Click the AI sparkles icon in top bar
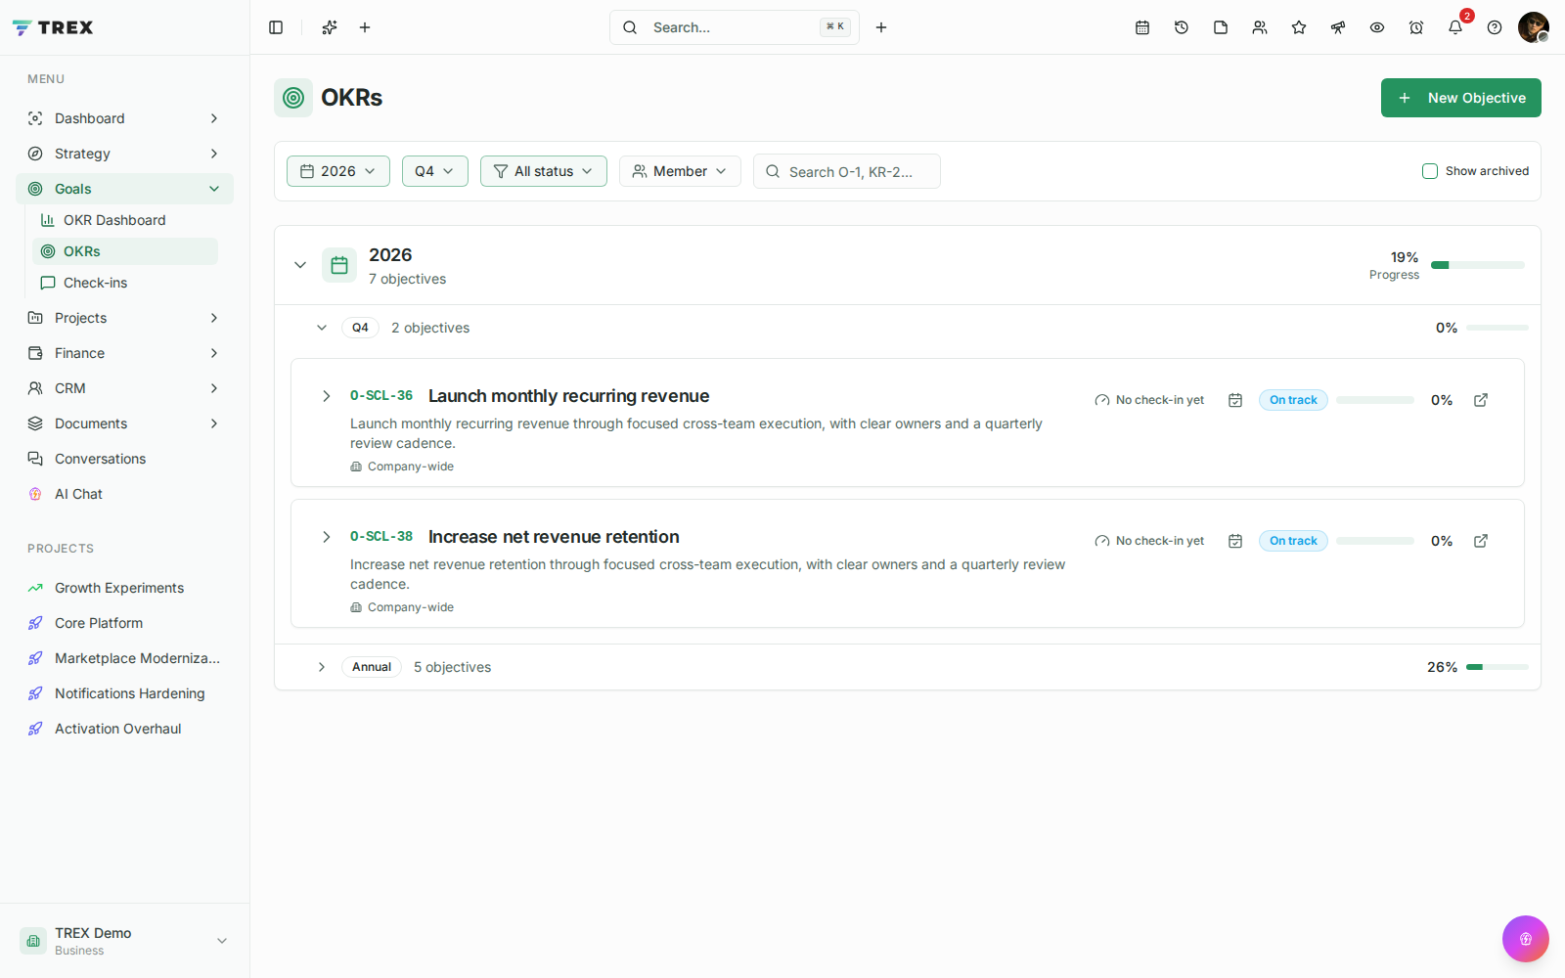This screenshot has height=978, width=1565. [330, 27]
